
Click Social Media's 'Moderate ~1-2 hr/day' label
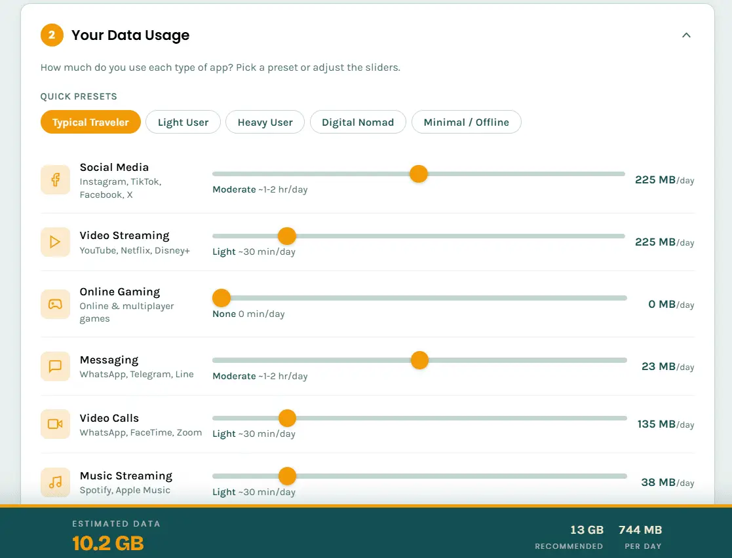260,189
